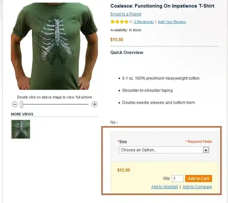The width and height of the screenshot is (228, 203).
Task: Click the Add to Cart button
Action: 198,178
